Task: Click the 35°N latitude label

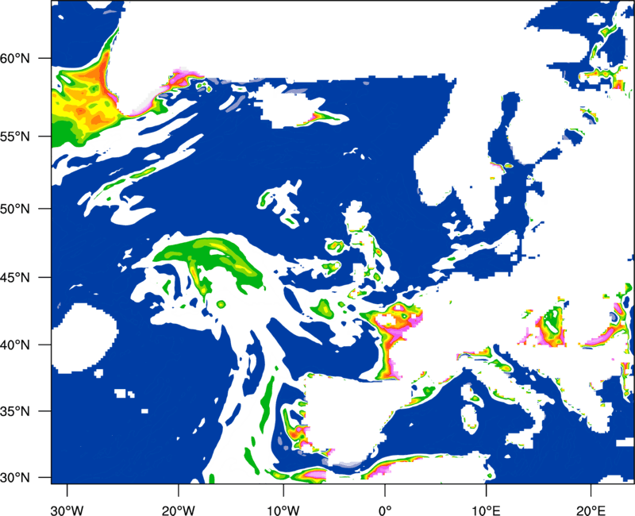Action: [15, 412]
